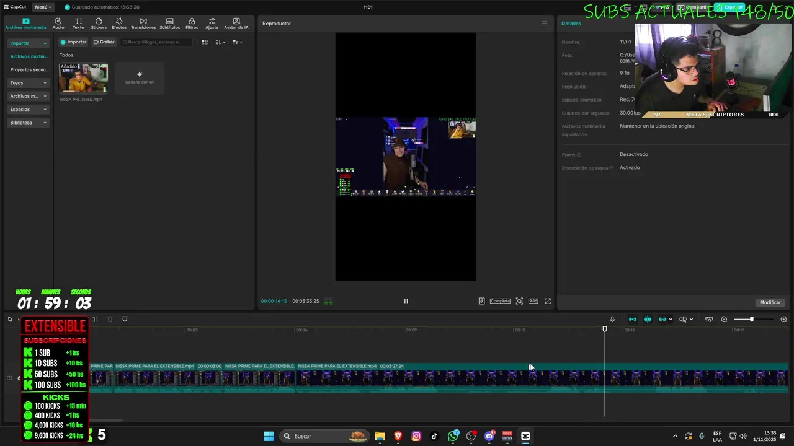
Task: Switch media view with grid icon
Action: coord(205,42)
